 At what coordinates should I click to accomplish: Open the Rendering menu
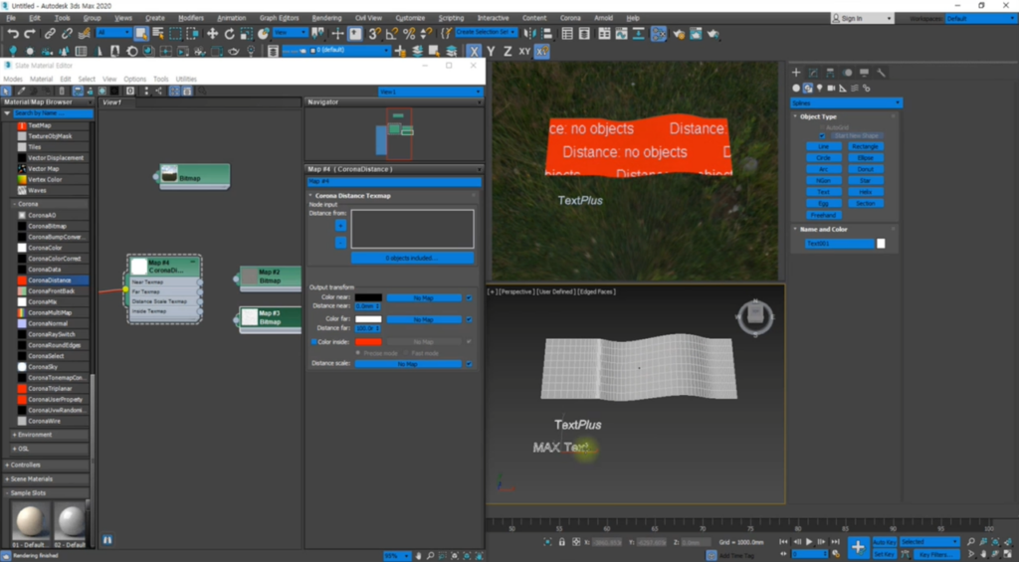point(326,18)
